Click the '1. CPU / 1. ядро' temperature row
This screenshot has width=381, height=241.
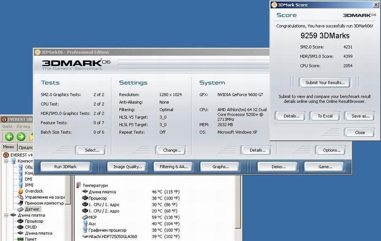coord(131,205)
